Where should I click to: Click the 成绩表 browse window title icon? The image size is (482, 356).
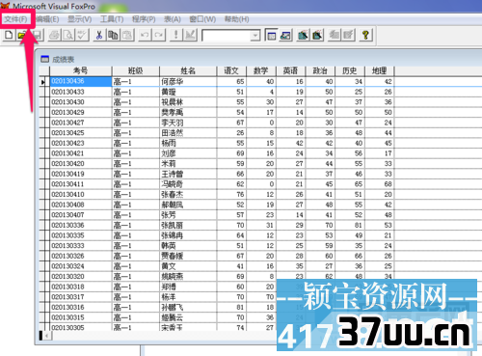(x=44, y=59)
